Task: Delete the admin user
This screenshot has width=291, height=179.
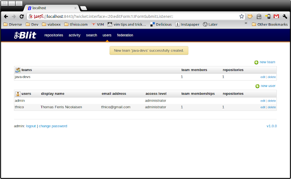Action: coord(272,101)
